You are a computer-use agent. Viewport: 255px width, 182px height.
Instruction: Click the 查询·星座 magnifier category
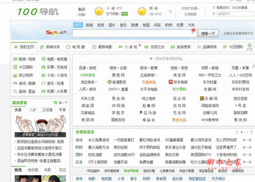point(24,91)
